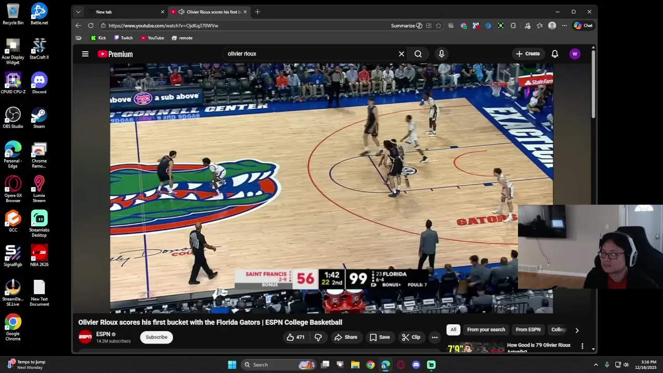The width and height of the screenshot is (663, 373).
Task: Toggle microphone in system tray
Action: click(607, 365)
